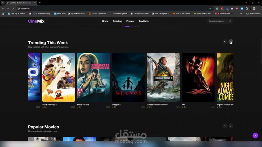This screenshot has height=147, width=262.
Task: Open the tab search dropdown arrow
Action: pyautogui.click(x=3, y=3)
